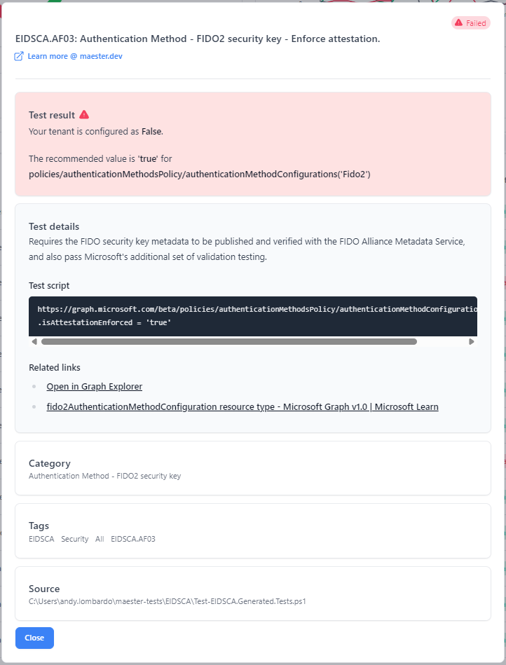Viewport: 506px width, 665px height.
Task: Click the warning icon inside the Failed badge
Action: [x=460, y=22]
